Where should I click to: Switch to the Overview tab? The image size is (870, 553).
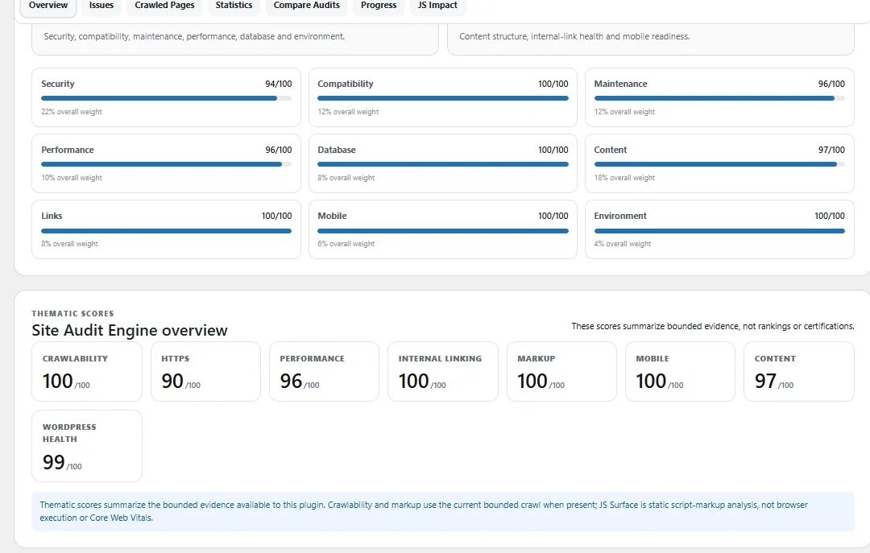click(x=48, y=6)
